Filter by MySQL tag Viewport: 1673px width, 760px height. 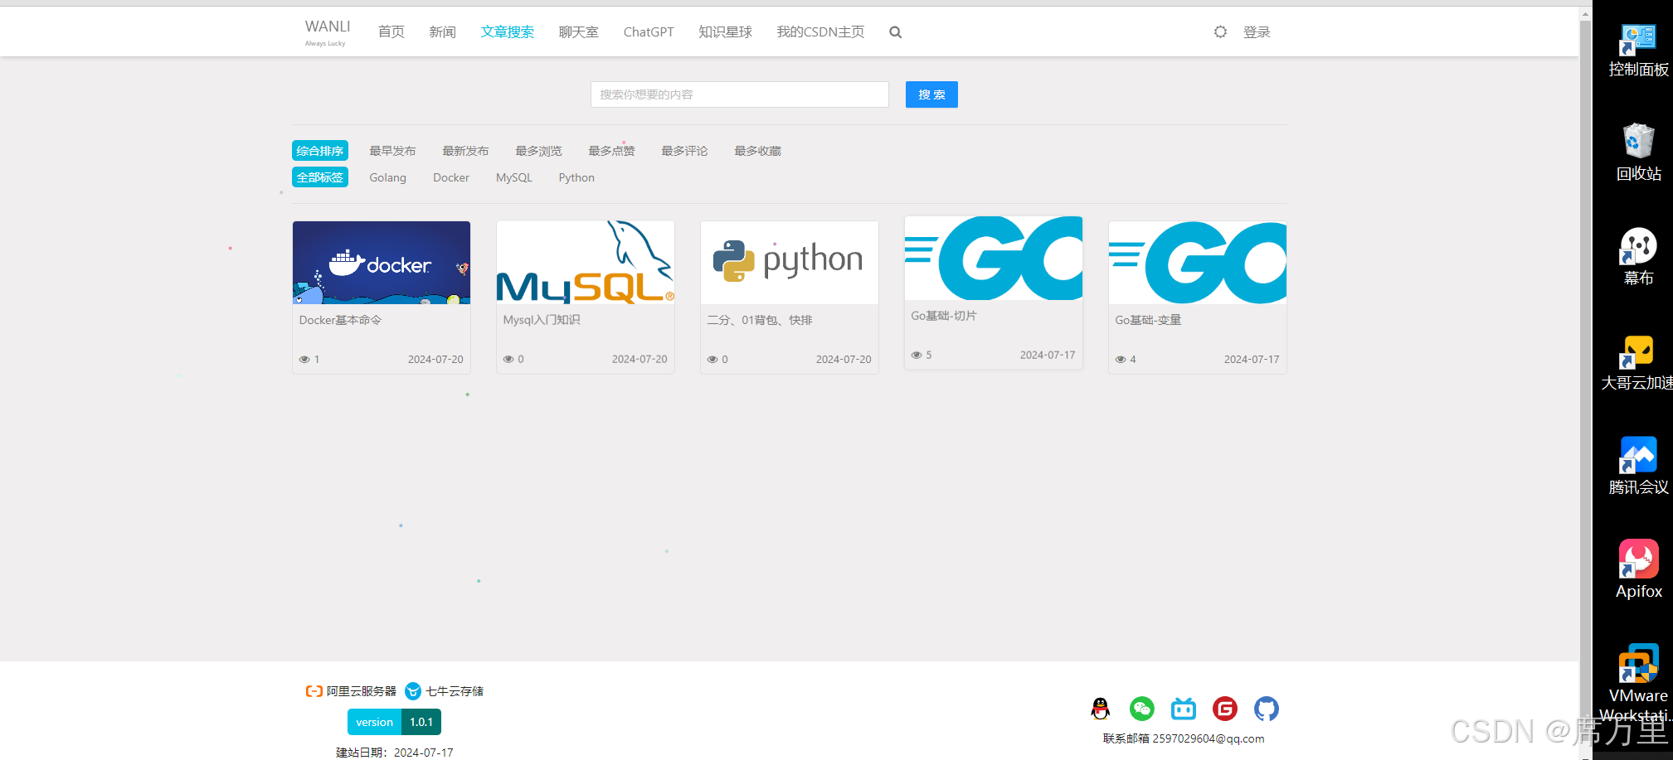coord(514,177)
